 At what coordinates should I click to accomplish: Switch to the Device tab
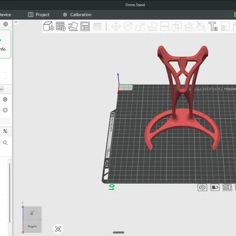click(x=5, y=15)
